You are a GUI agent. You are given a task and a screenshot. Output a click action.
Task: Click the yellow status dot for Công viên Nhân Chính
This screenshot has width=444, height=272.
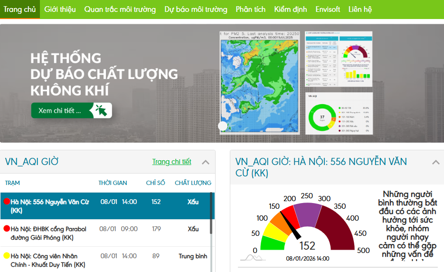(x=7, y=256)
